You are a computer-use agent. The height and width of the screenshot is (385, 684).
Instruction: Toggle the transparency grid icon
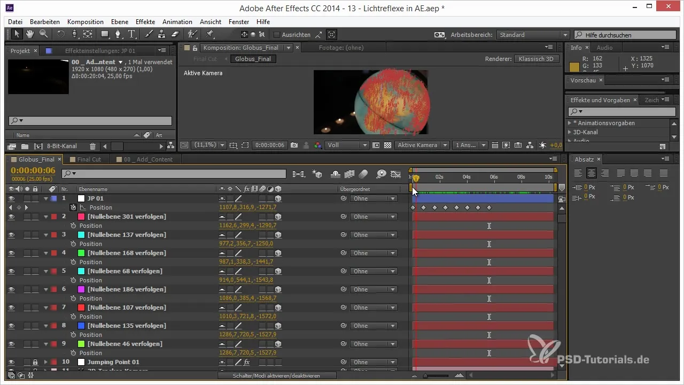click(388, 145)
